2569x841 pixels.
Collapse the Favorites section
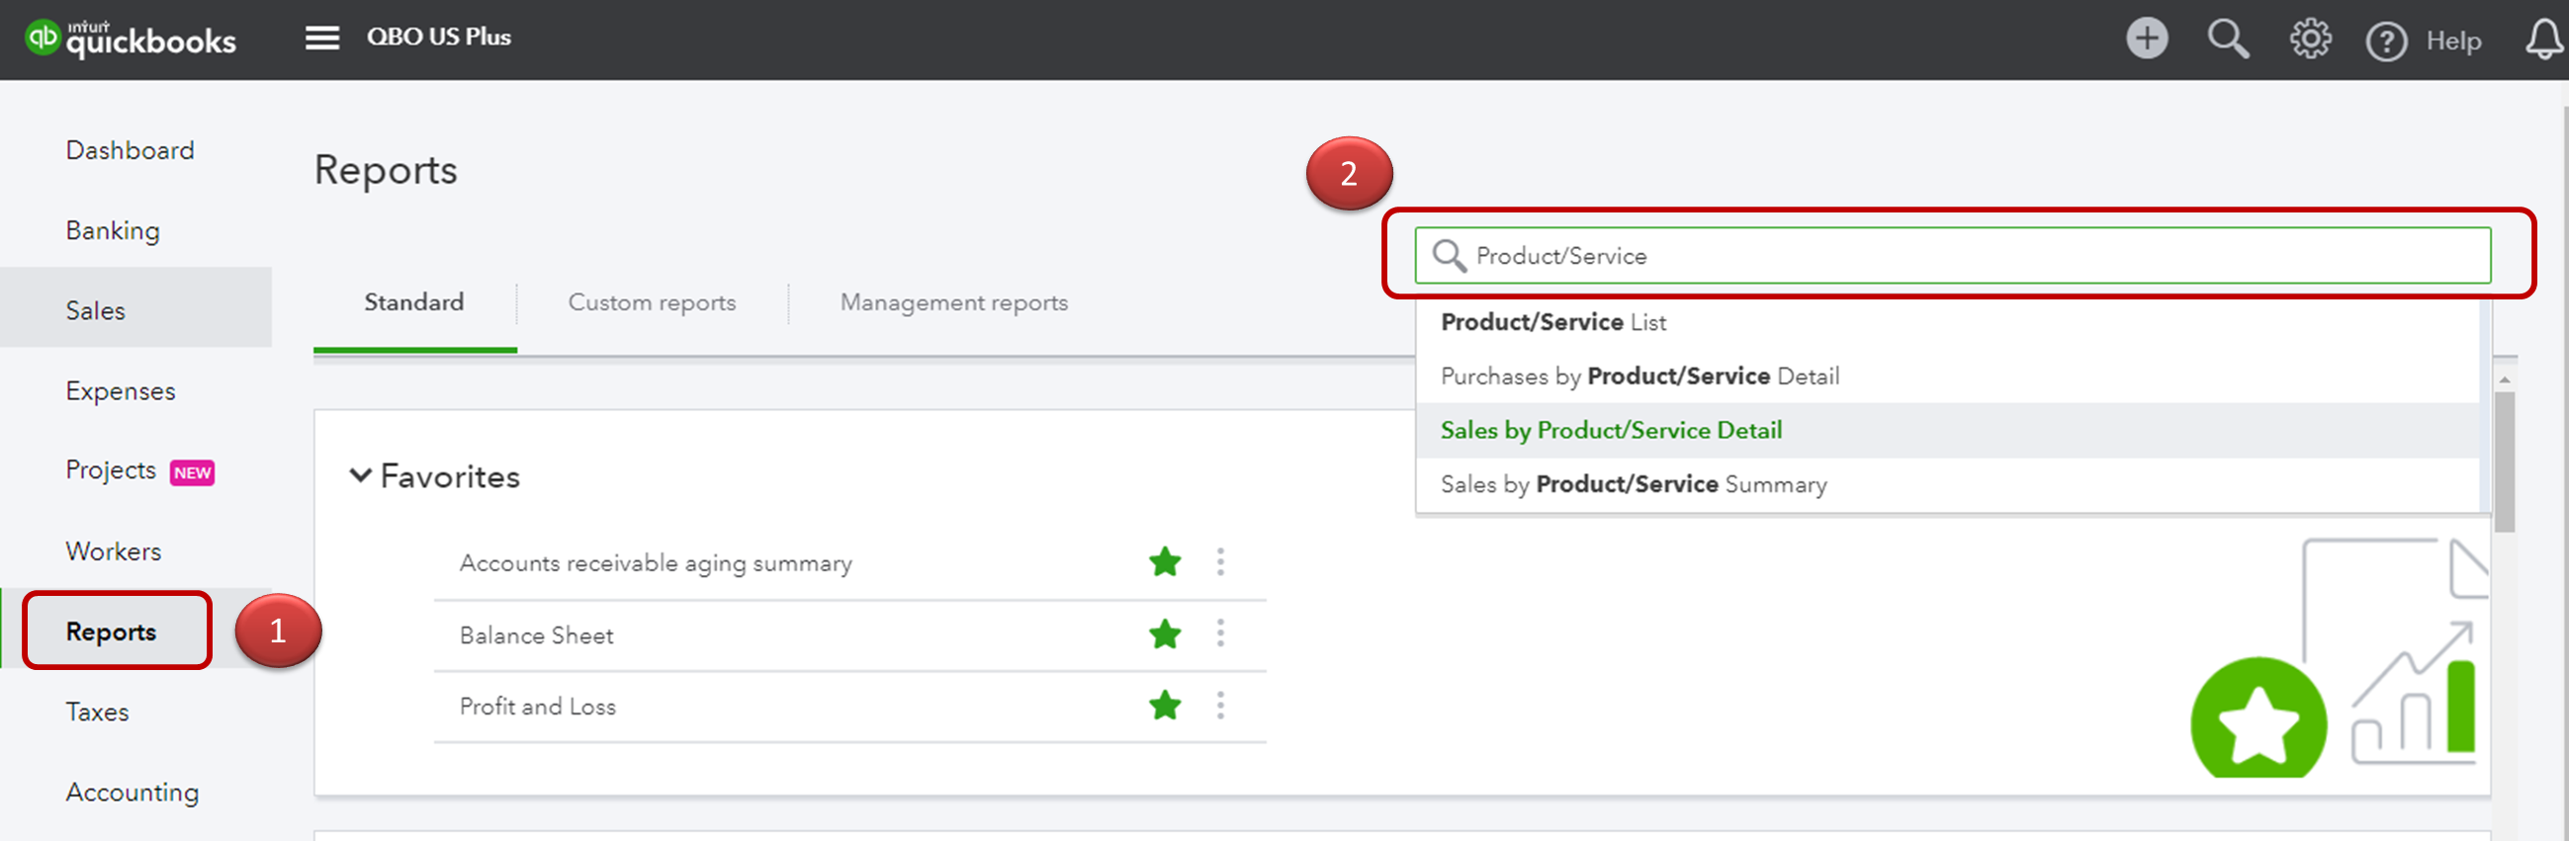pyautogui.click(x=360, y=475)
